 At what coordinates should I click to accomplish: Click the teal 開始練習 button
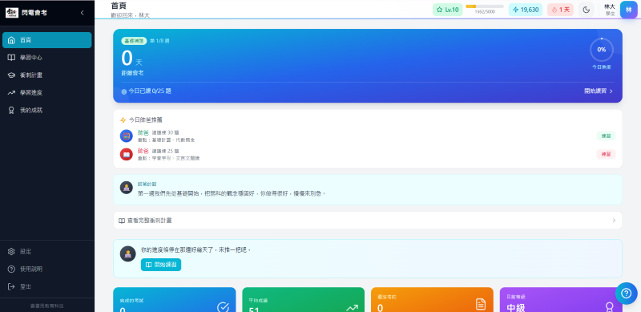coord(161,265)
